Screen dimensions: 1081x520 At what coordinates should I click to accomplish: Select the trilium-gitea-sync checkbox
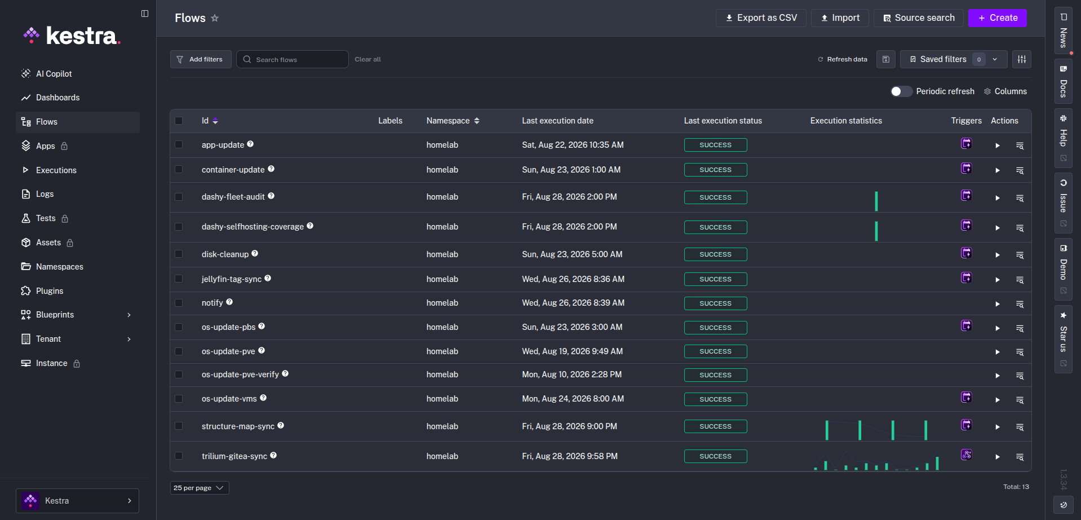click(179, 456)
